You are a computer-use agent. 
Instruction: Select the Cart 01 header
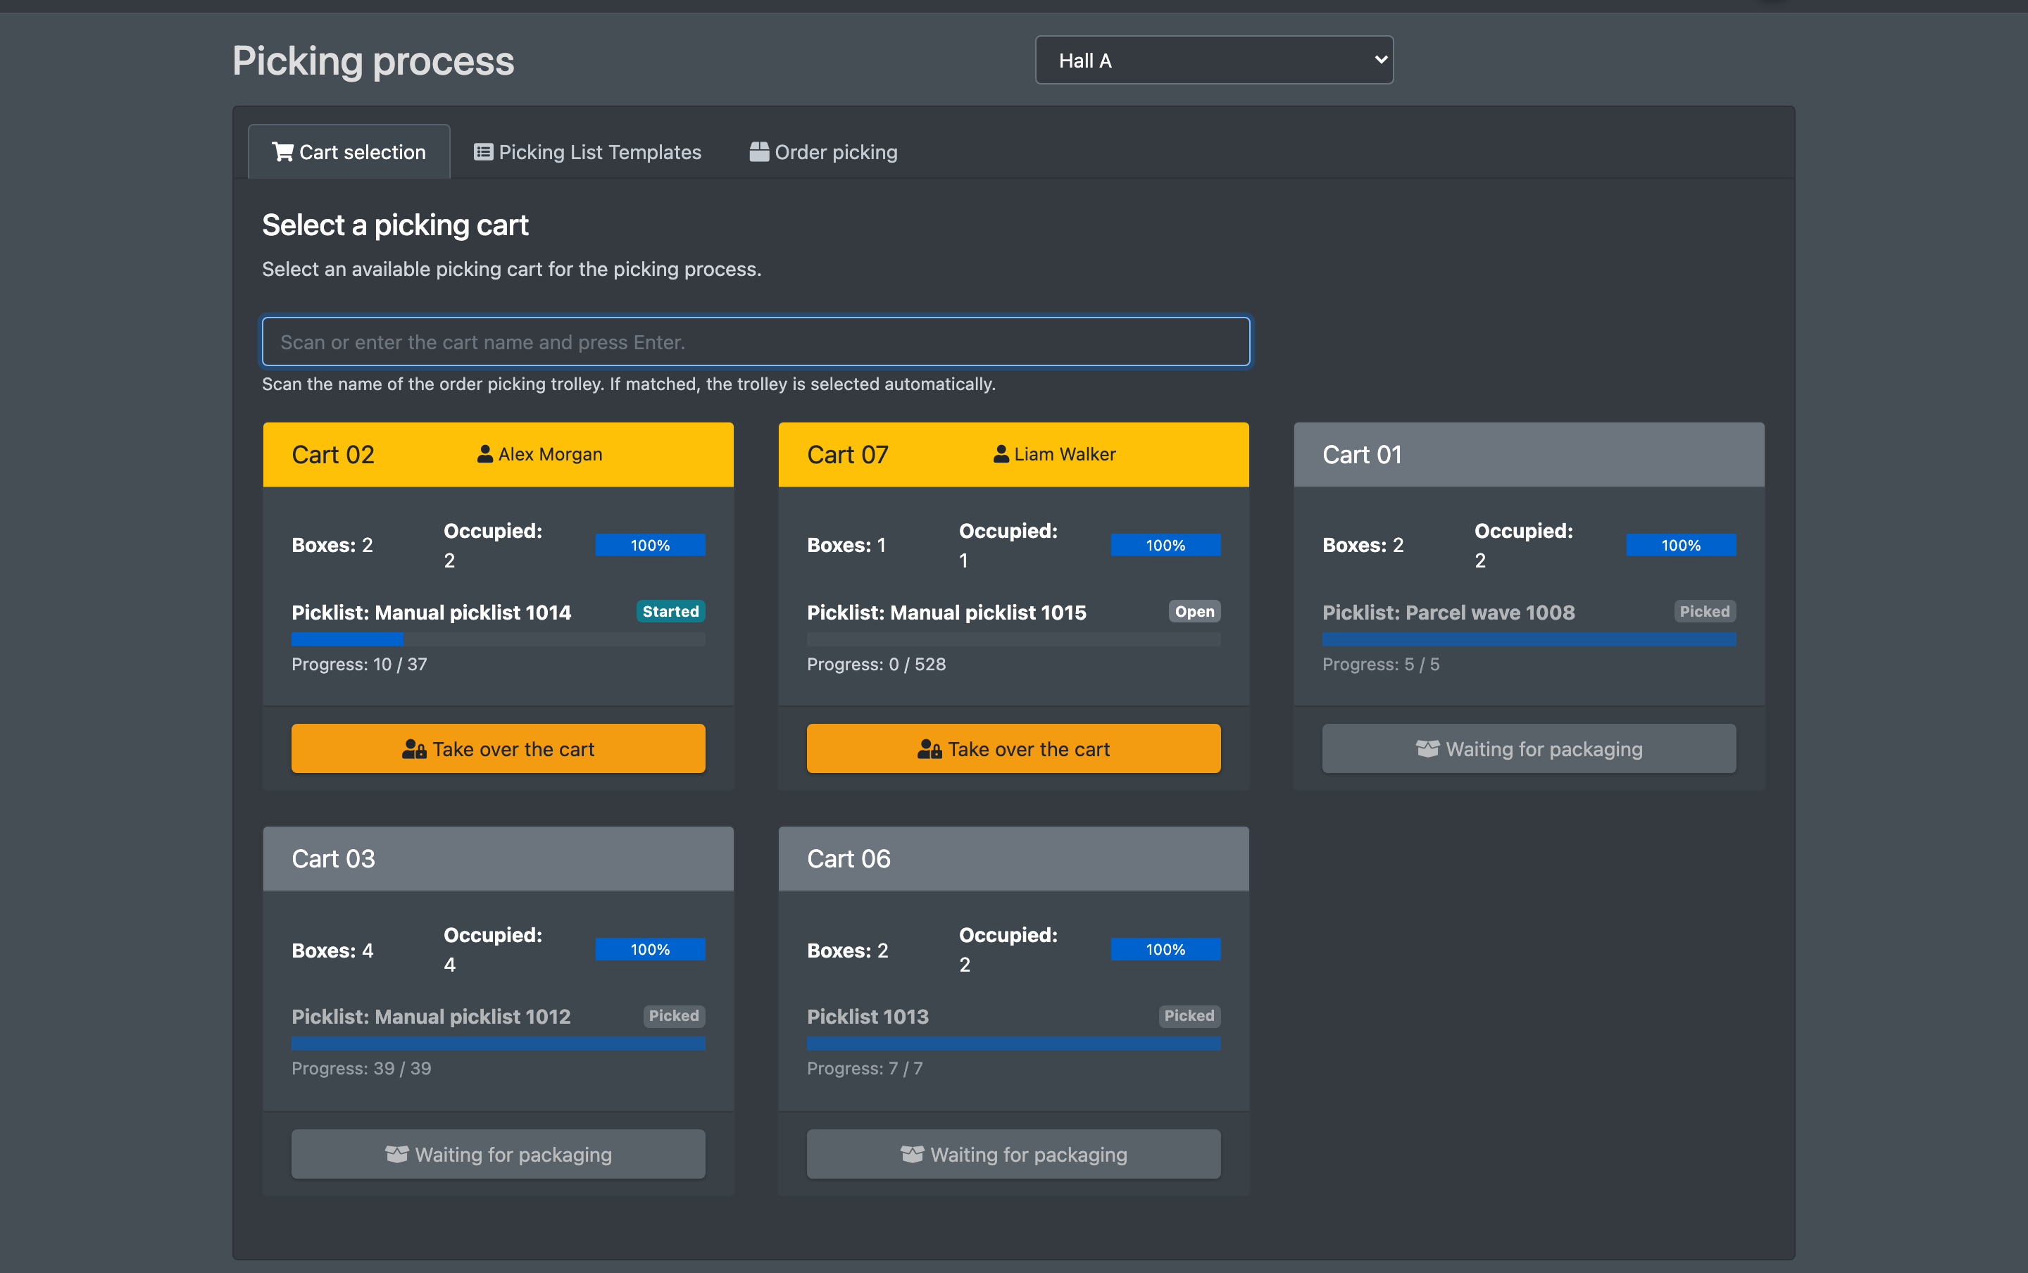tap(1529, 455)
